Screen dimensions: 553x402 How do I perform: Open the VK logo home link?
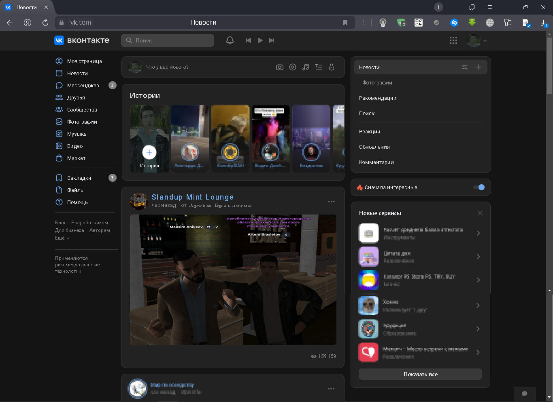(x=82, y=40)
